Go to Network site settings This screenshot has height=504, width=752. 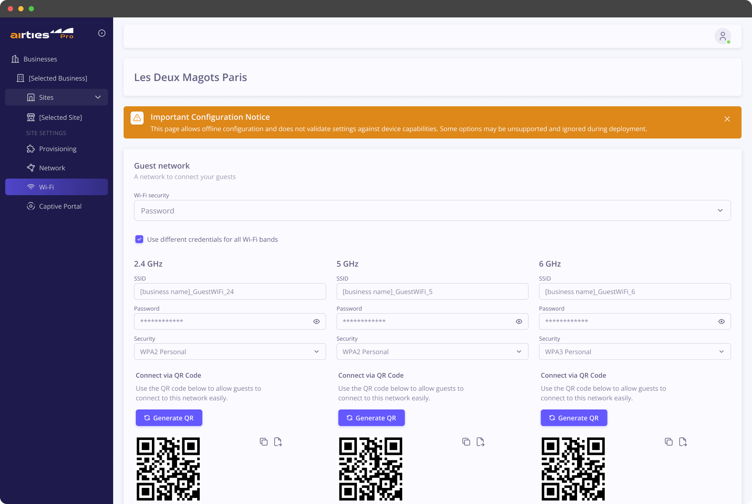click(x=57, y=168)
